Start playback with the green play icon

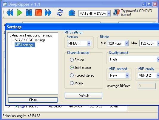(19, 13)
